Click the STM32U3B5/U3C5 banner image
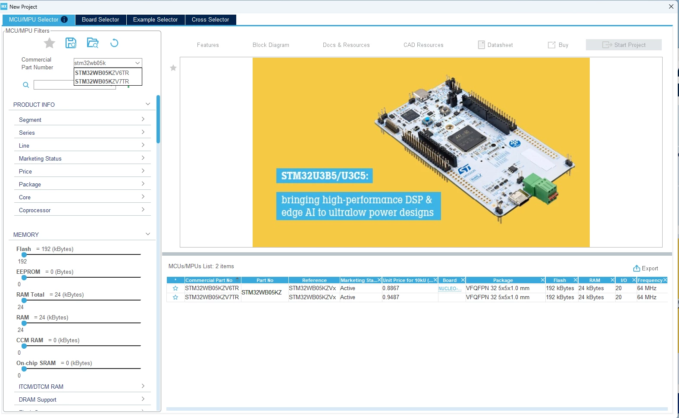679x418 pixels. [421, 152]
